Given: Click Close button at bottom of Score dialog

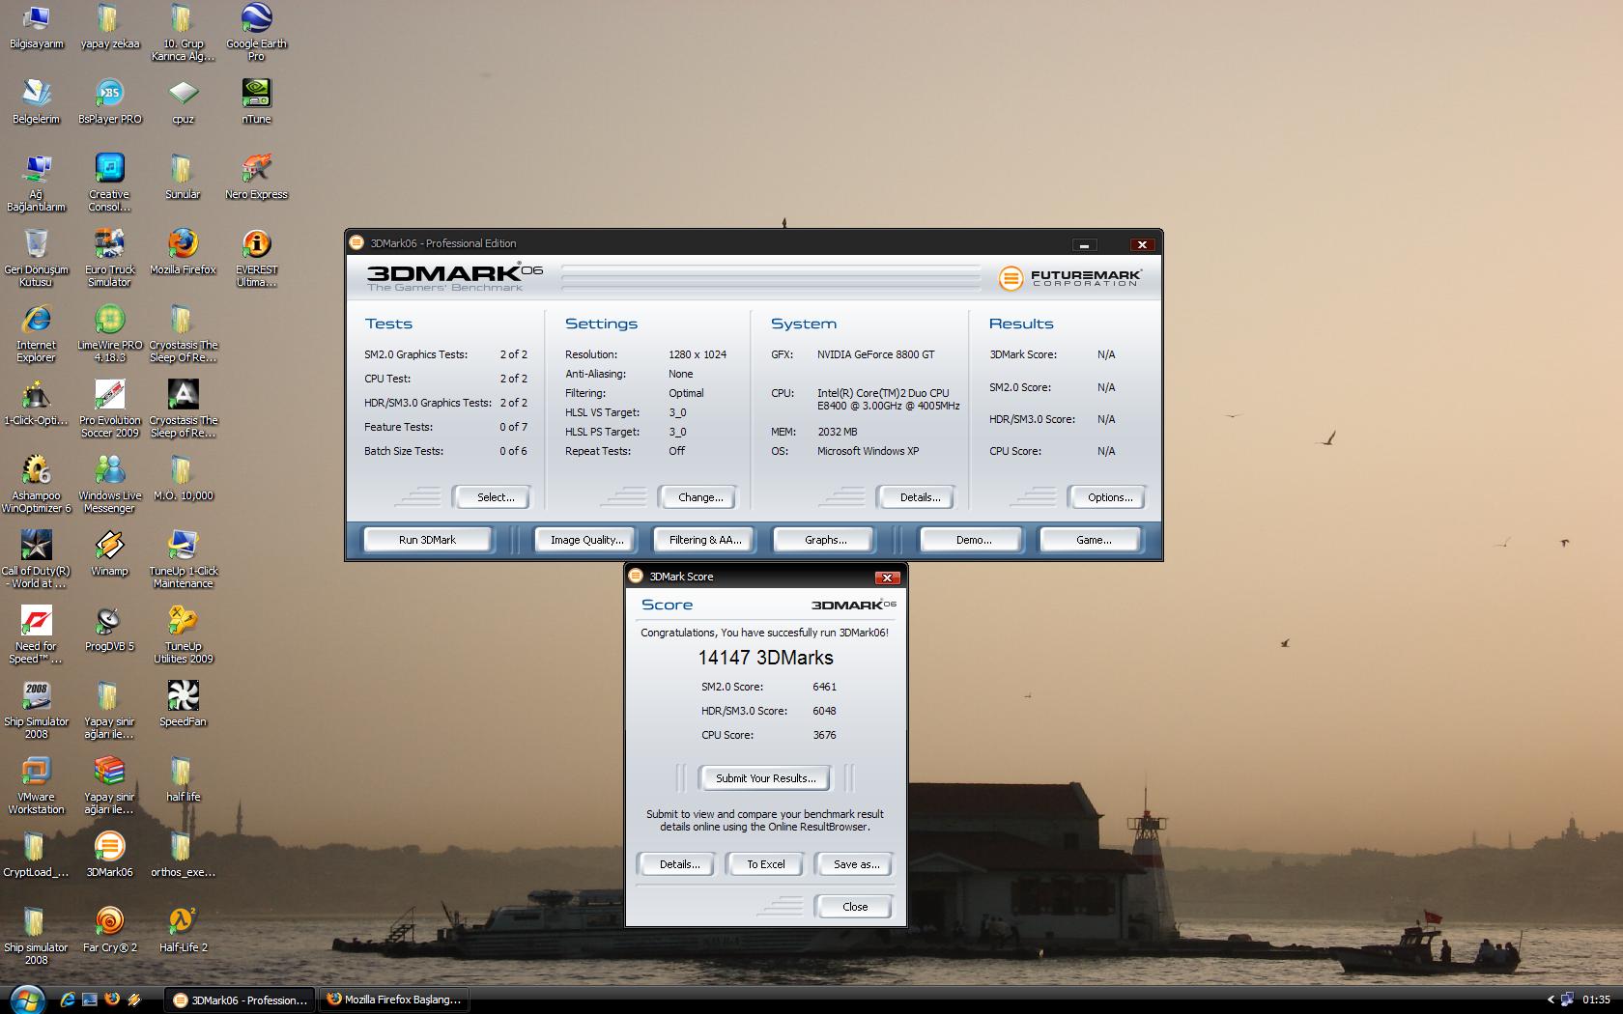Looking at the screenshot, I should (855, 907).
